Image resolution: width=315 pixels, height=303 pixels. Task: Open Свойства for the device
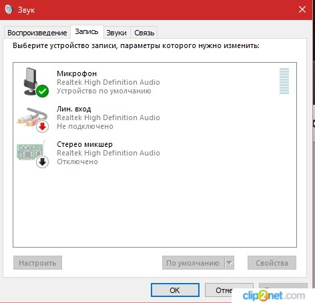point(272,263)
